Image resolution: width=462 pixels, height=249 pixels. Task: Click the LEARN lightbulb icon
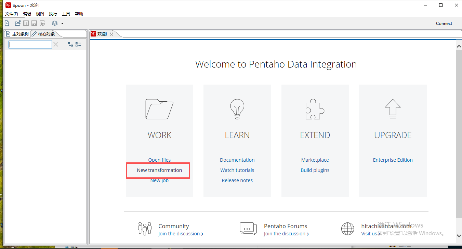[237, 109]
